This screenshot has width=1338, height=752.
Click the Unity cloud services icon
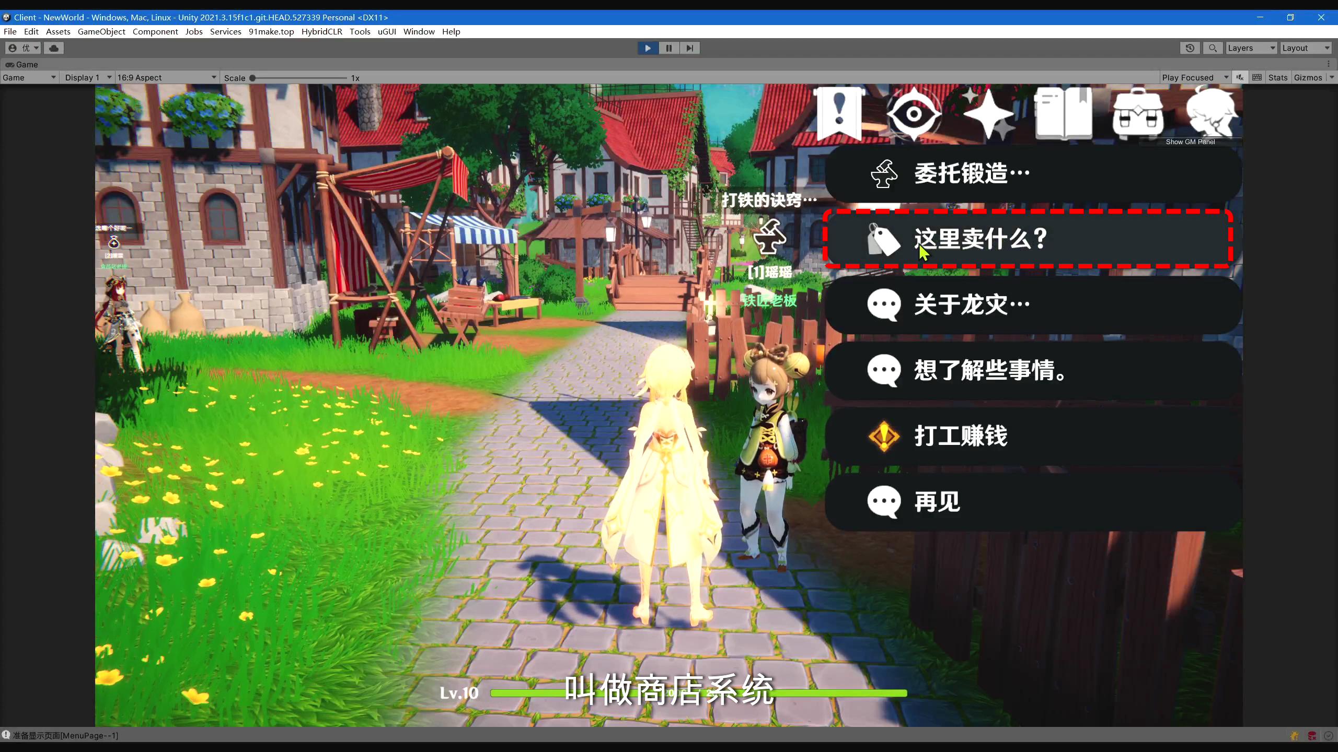pyautogui.click(x=53, y=48)
